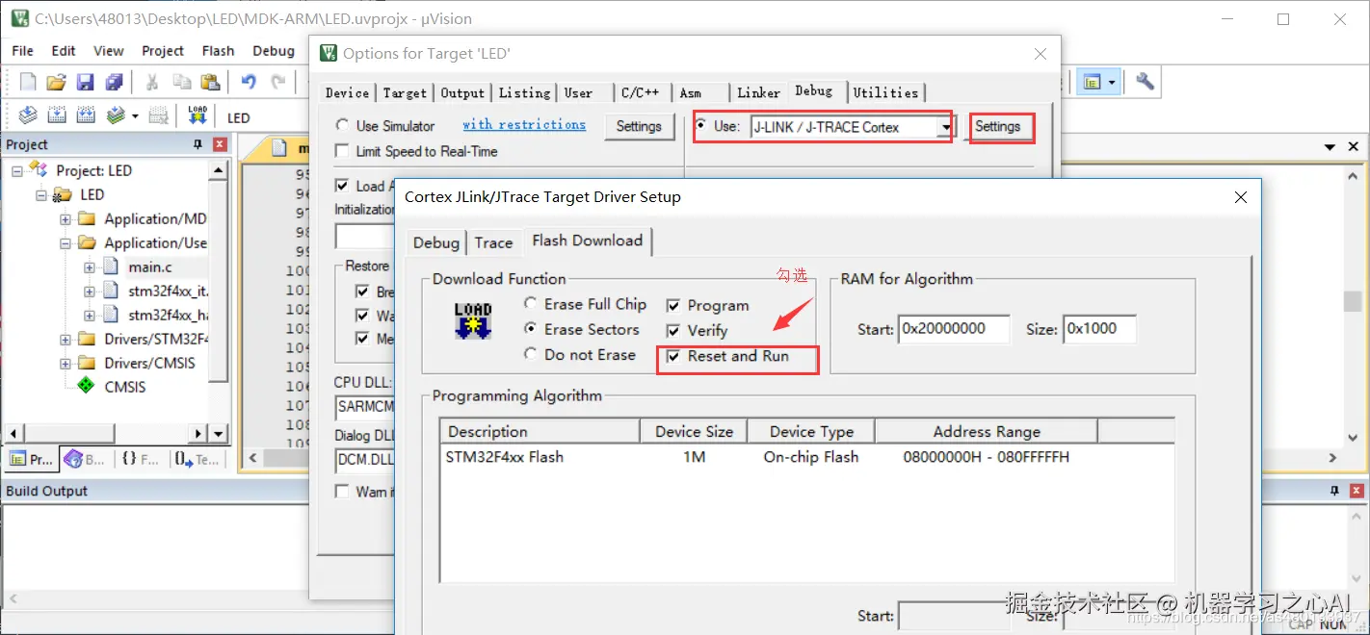Toggle the Program checkbox
Viewport: 1370px width, 635px height.
pyautogui.click(x=673, y=305)
